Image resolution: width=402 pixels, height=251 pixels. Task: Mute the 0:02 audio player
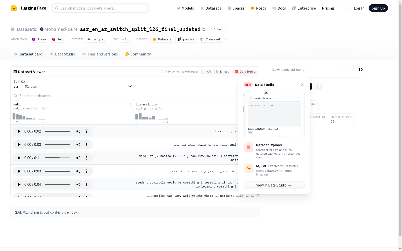[78, 131]
